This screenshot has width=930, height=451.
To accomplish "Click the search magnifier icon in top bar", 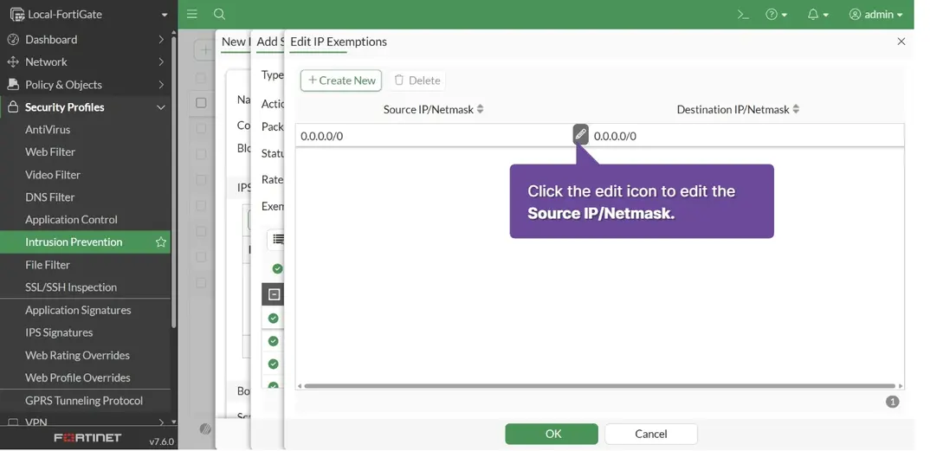I will pos(219,14).
